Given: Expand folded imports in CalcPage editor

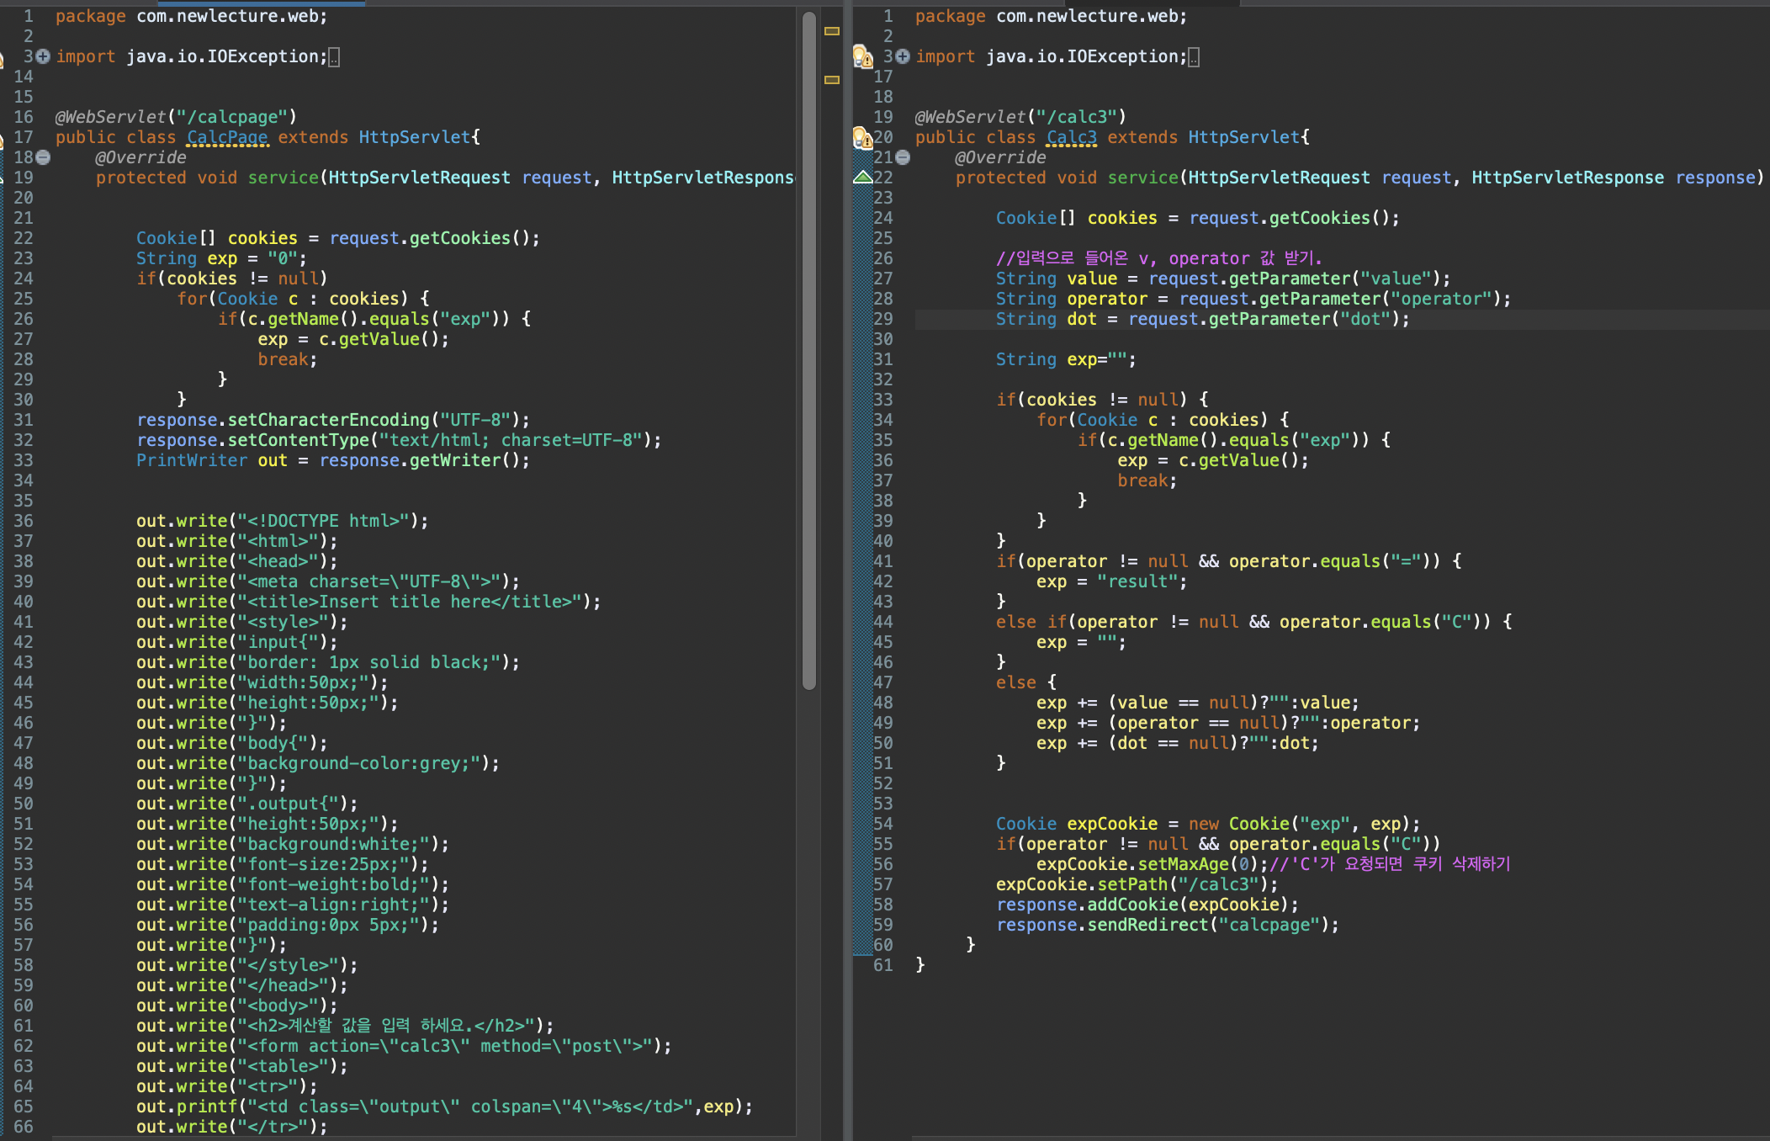Looking at the screenshot, I should coord(44,56).
